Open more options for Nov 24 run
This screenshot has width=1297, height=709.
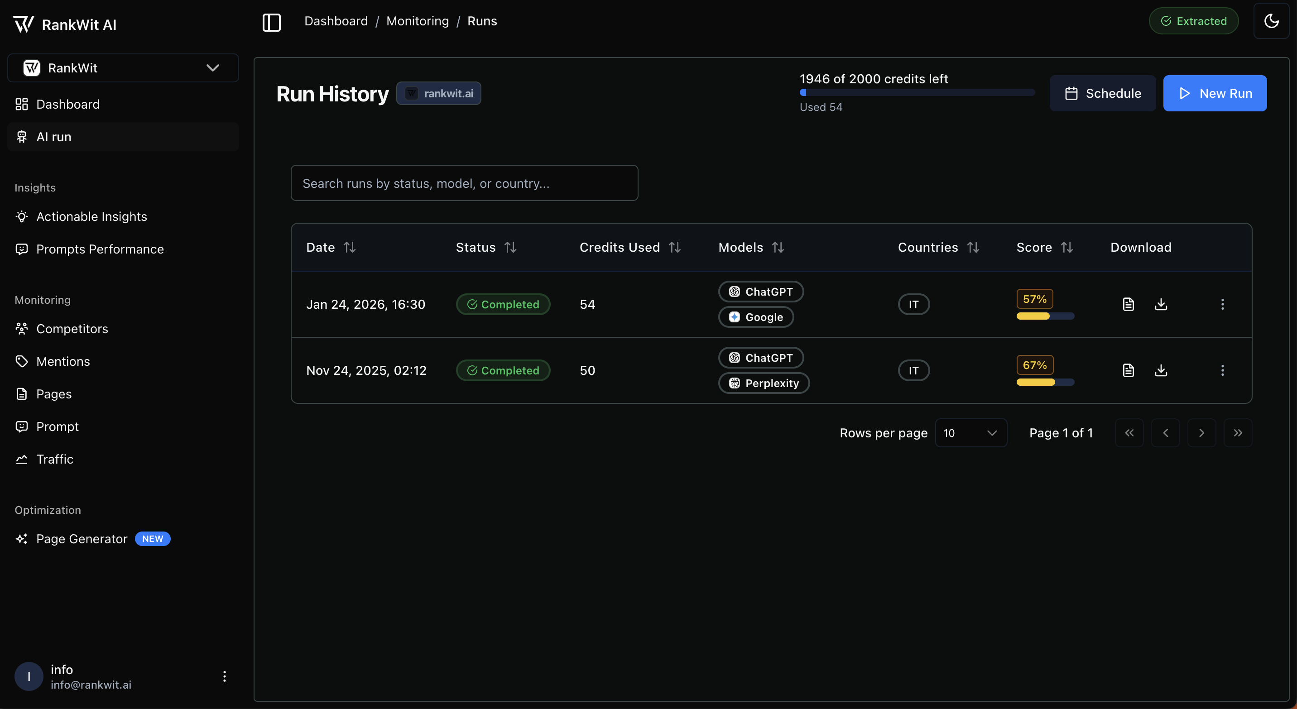point(1222,370)
